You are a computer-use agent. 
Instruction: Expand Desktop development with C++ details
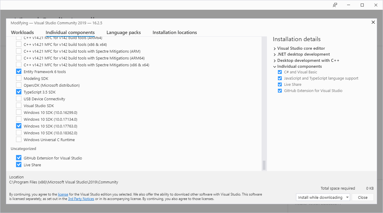pyautogui.click(x=275, y=60)
